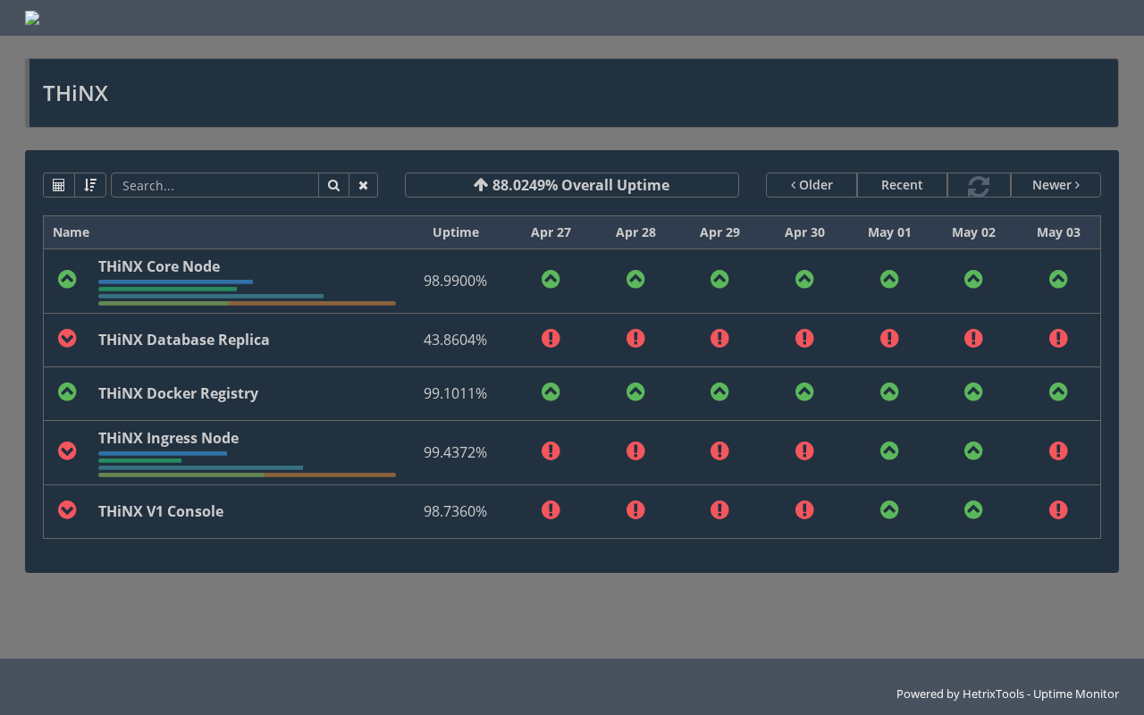Screen dimensions: 1144x715
Task: Click the search magnifier button
Action: 333,185
